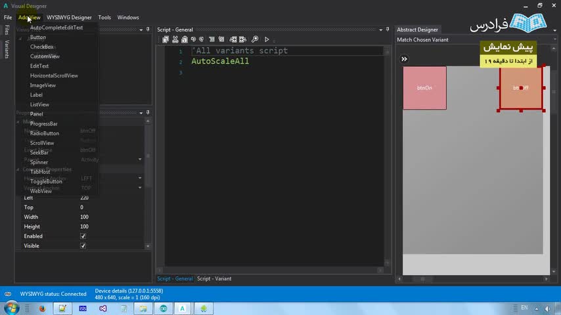Add a CheckBox view from menu
Viewport: 561px width, 315px height.
[x=42, y=47]
